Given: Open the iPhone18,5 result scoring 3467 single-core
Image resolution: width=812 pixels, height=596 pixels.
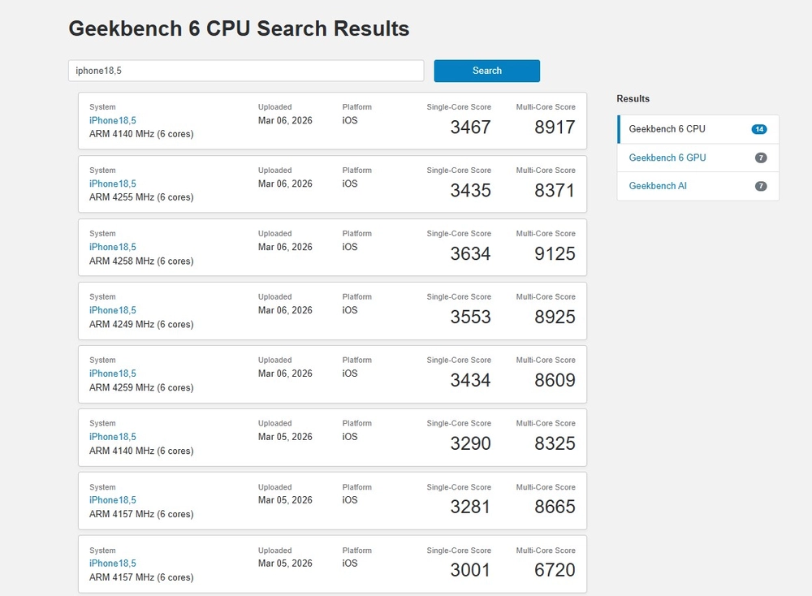Looking at the screenshot, I should pos(112,120).
